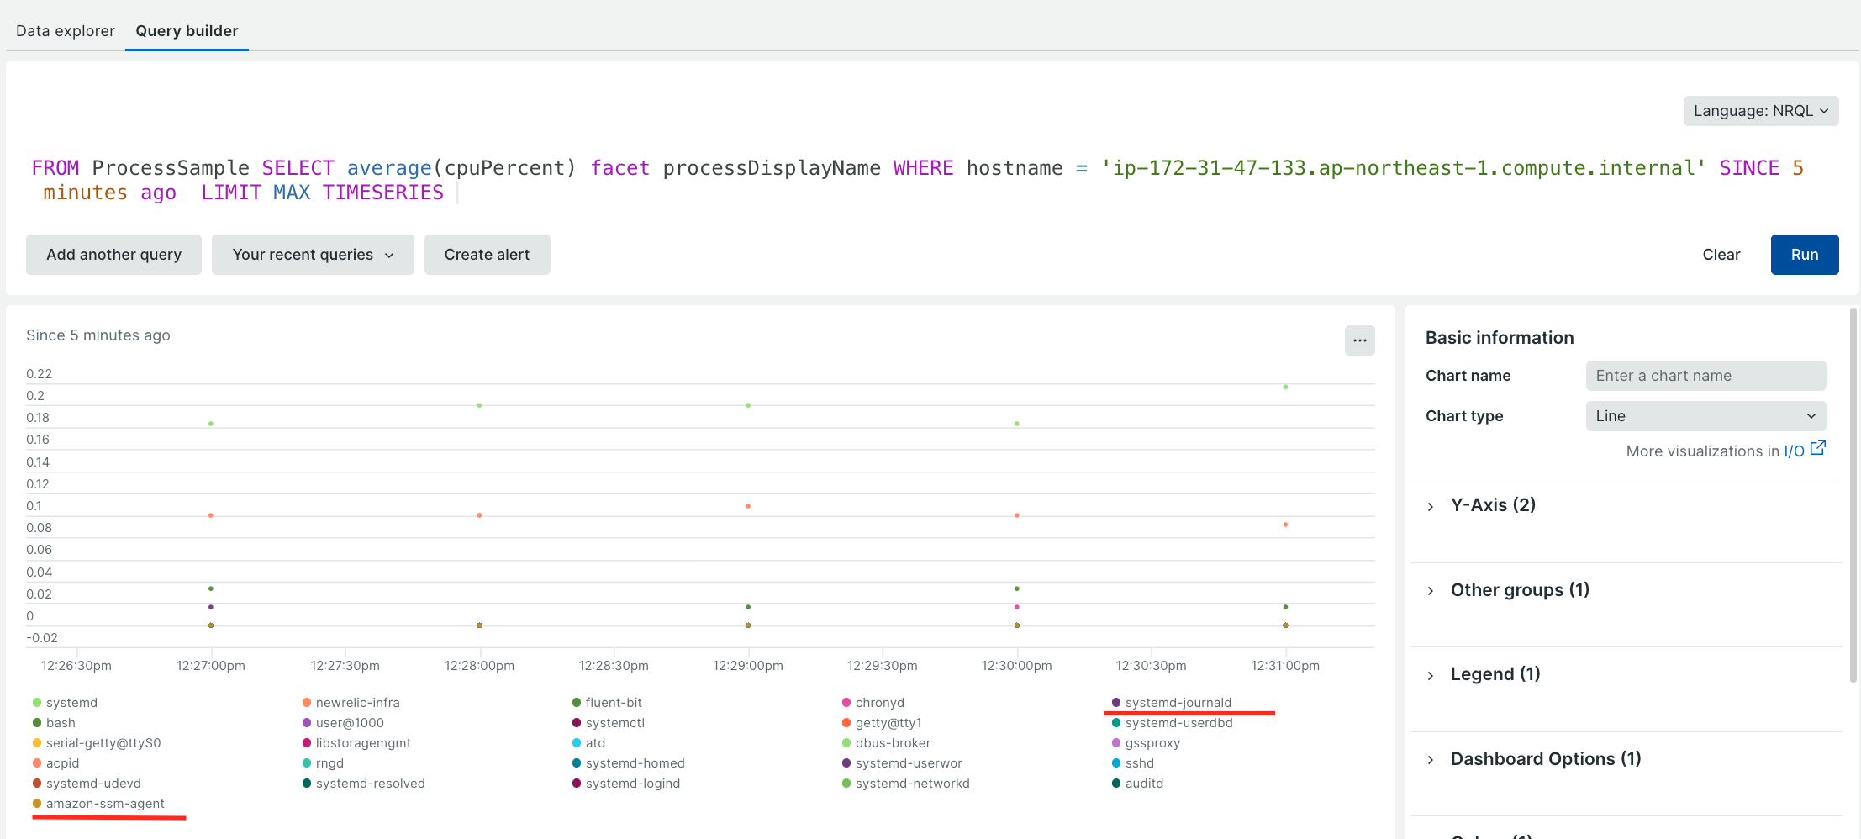Toggle the gssproxy legend entry
This screenshot has height=839, width=1861.
[x=1146, y=743]
